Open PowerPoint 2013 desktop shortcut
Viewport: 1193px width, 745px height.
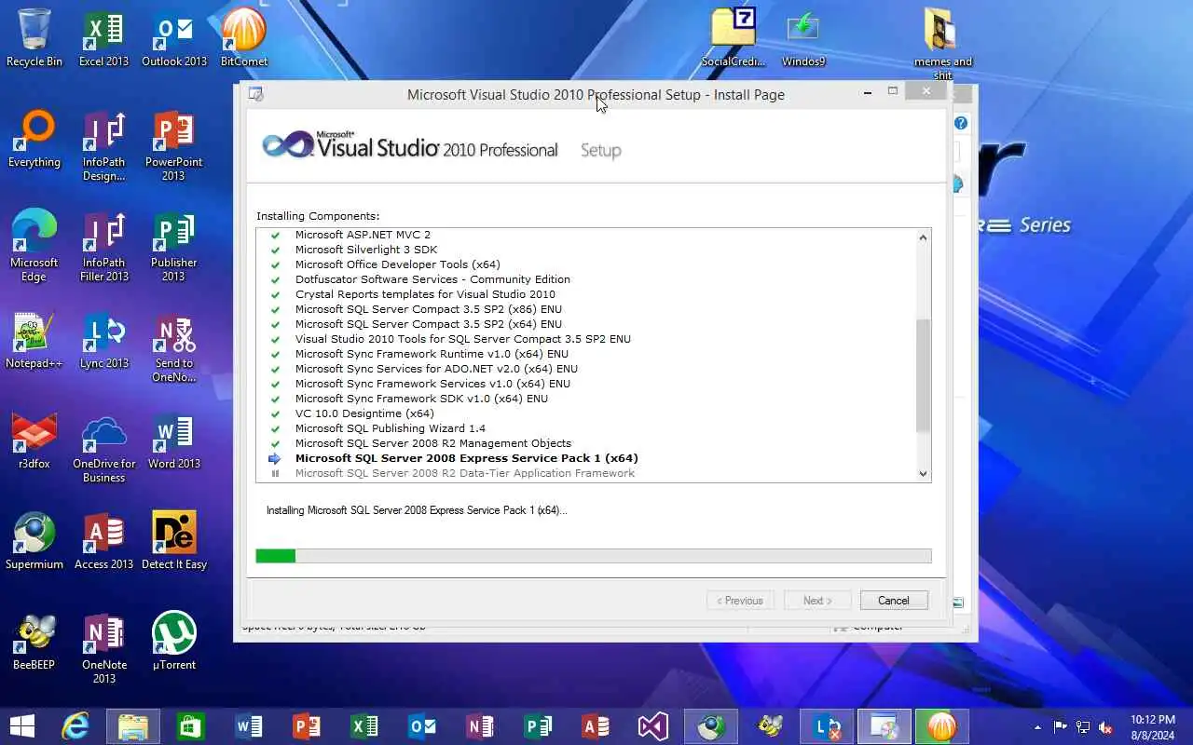click(173, 146)
